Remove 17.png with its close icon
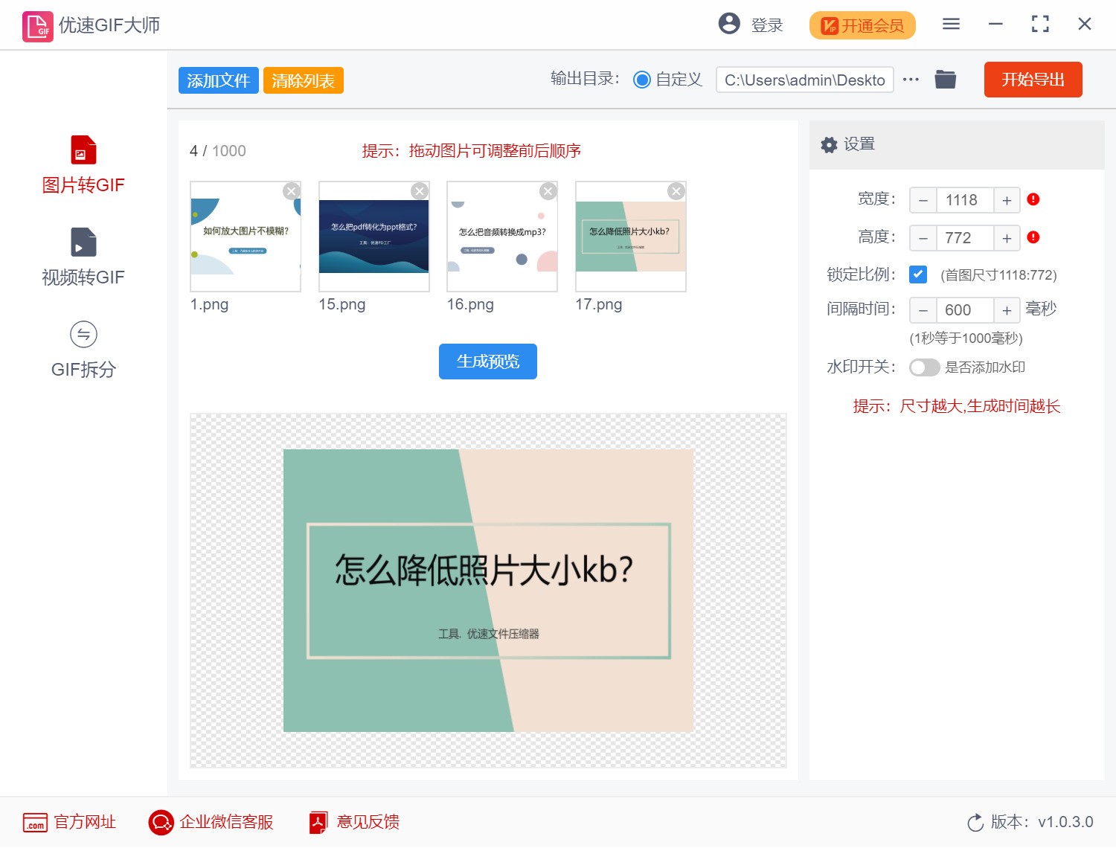 coord(676,191)
